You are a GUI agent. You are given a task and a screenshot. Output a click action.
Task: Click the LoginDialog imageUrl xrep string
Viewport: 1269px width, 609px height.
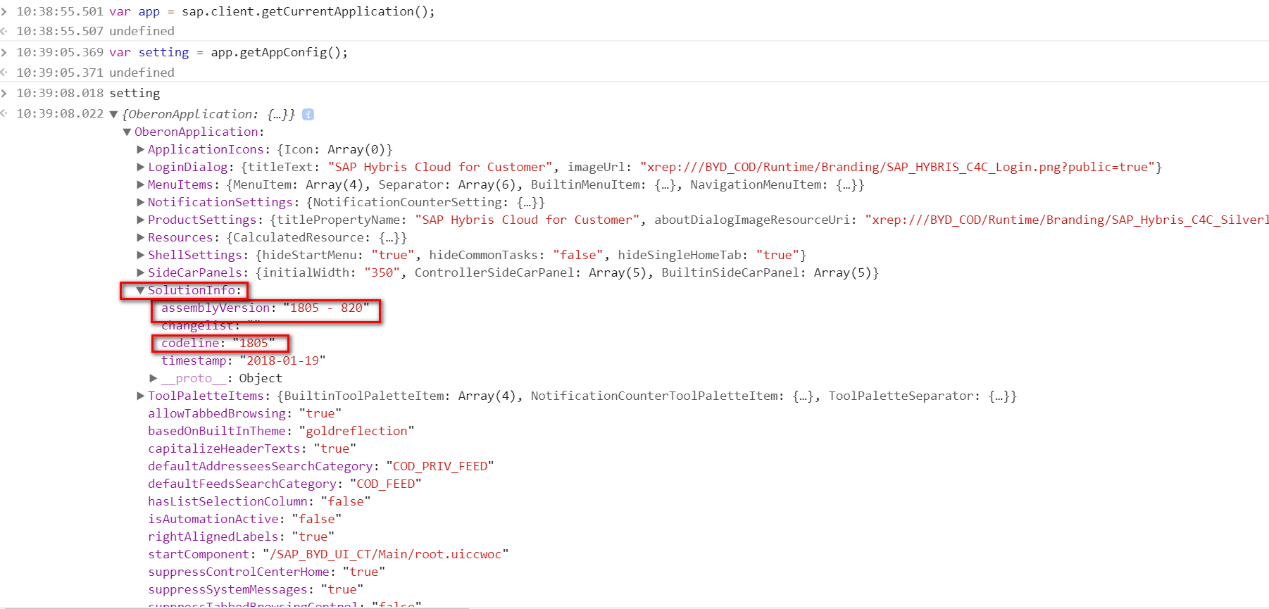point(897,167)
